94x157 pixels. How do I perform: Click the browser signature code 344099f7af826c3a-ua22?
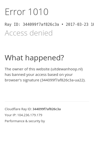62,80
